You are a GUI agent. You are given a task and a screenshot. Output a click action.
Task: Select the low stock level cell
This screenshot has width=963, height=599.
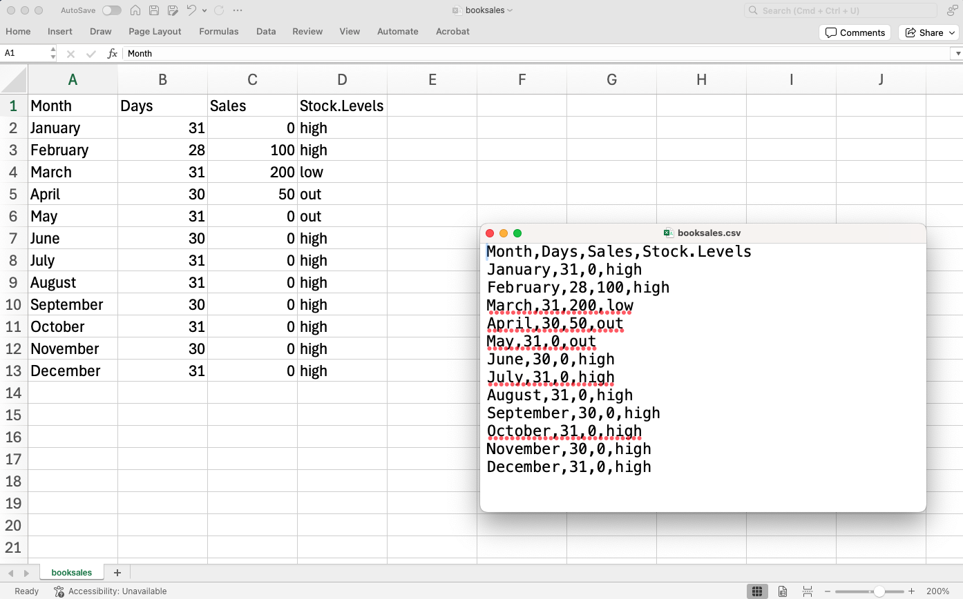coord(342,172)
